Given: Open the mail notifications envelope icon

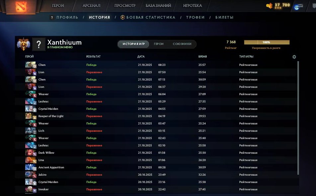Looking at the screenshot, I should tap(300, 6).
